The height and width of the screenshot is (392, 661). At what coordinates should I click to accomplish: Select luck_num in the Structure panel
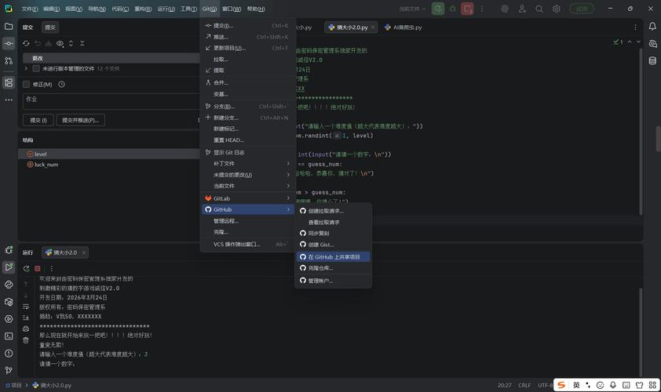(x=109, y=165)
